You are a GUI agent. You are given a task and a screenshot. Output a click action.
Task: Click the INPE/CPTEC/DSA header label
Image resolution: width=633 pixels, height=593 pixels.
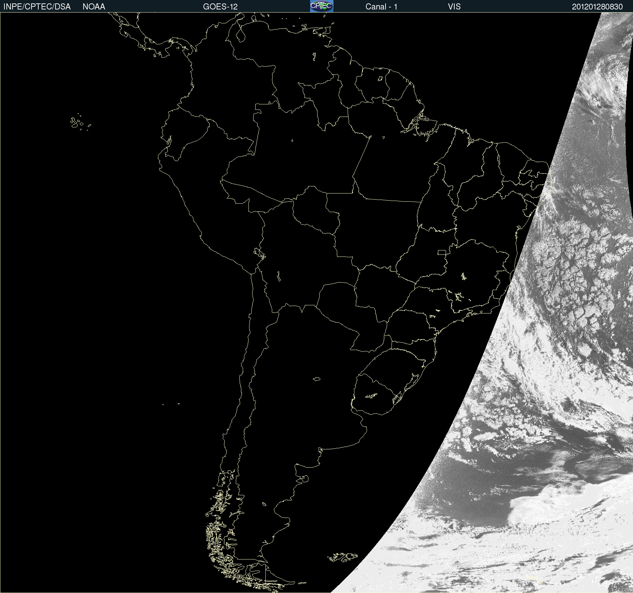[x=37, y=7]
